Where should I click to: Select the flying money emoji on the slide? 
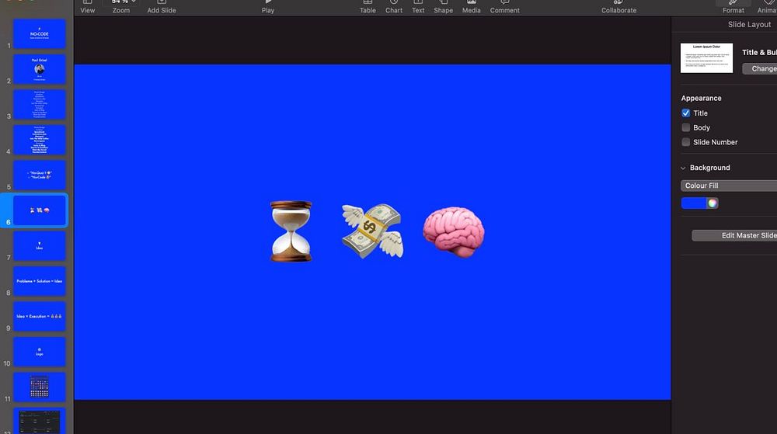pos(373,231)
